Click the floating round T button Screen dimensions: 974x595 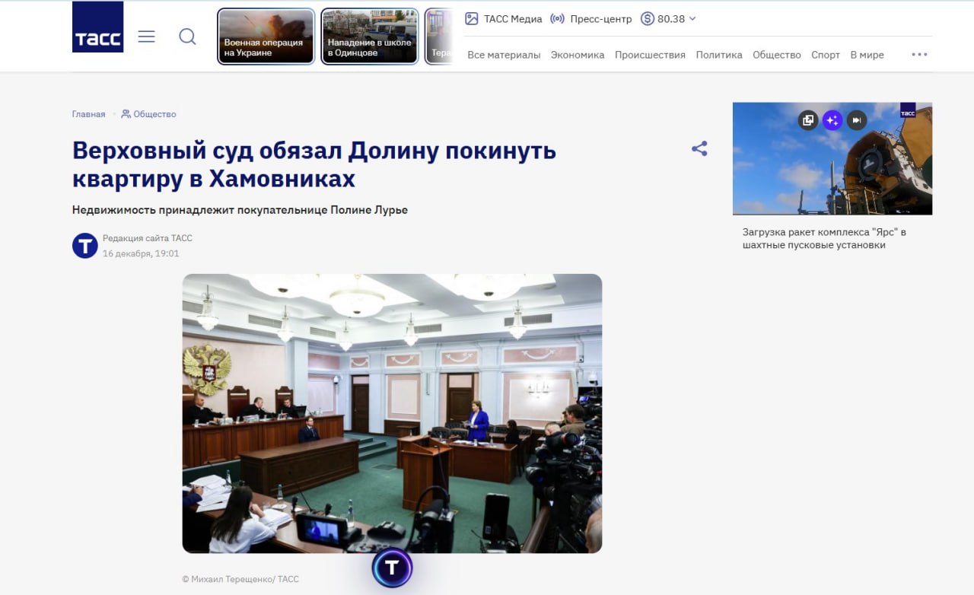click(x=392, y=568)
